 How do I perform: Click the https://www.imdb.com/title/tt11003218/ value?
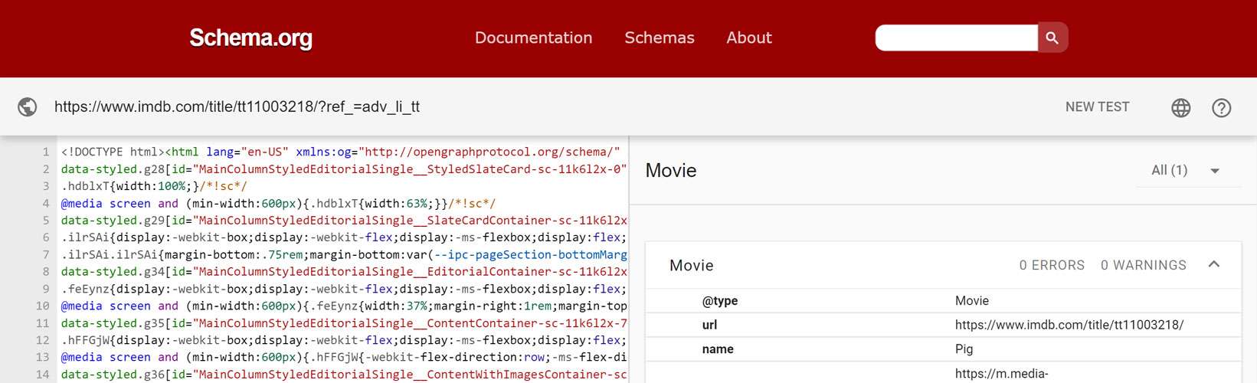1069,325
